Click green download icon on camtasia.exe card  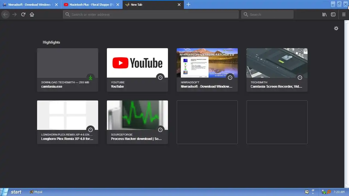91,78
